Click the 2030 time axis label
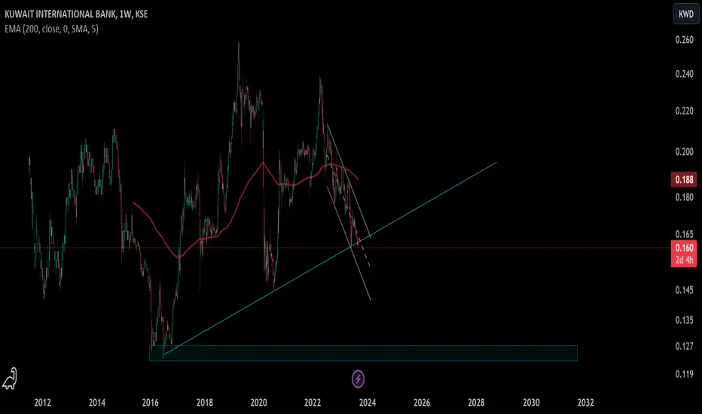The image size is (702, 414). 531,403
